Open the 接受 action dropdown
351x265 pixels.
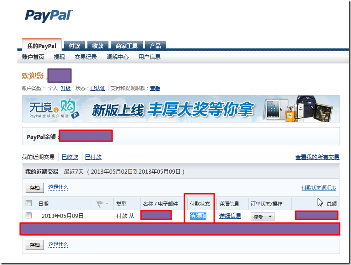263,217
